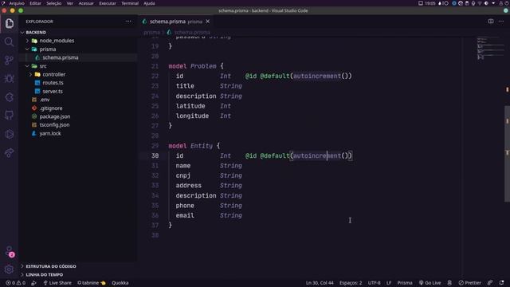Collapse the prisma folder
The width and height of the screenshot is (510, 287).
[78, 49]
